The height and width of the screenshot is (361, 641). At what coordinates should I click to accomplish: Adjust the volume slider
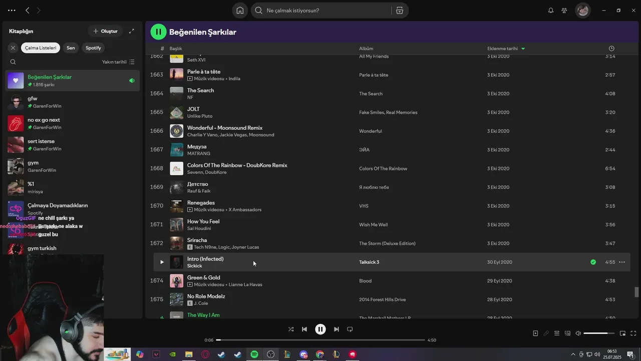pos(598,333)
